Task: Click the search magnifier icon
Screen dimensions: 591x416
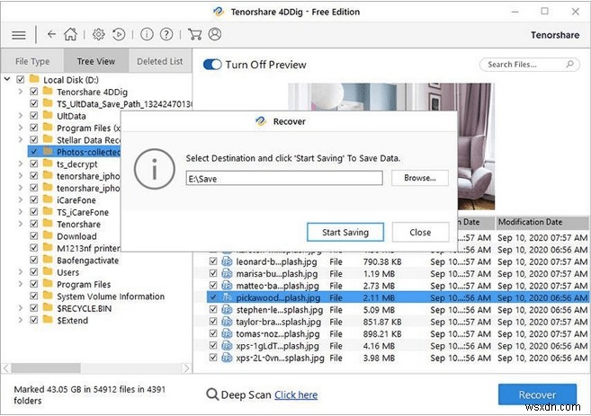Action: 570,64
